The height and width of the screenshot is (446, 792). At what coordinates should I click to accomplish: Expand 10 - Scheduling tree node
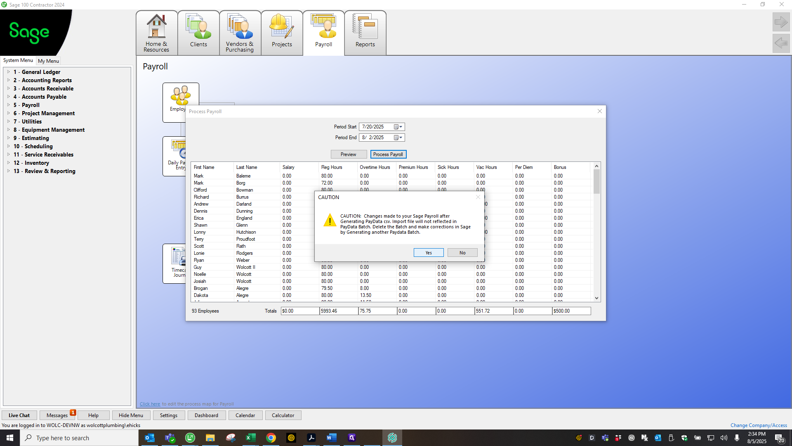click(8, 146)
